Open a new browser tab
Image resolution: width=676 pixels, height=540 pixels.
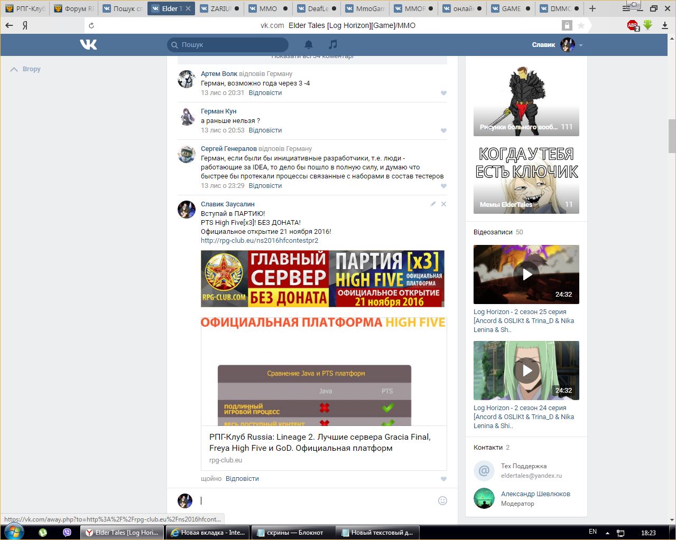592,8
